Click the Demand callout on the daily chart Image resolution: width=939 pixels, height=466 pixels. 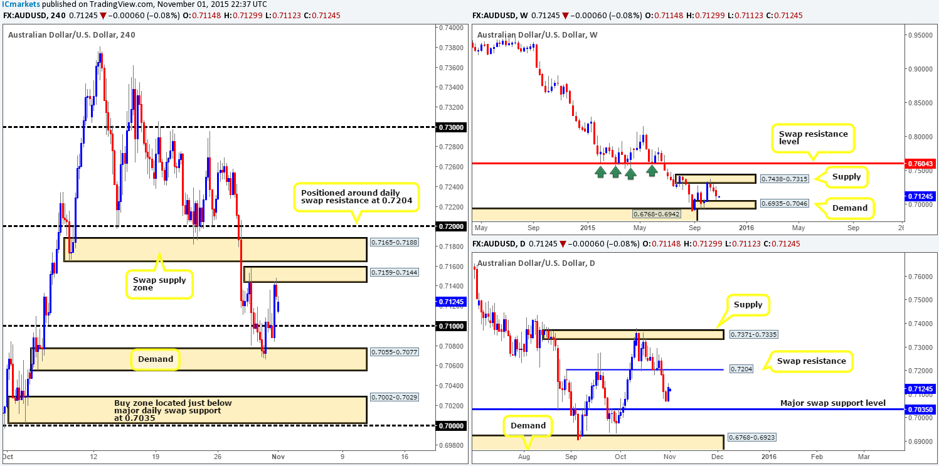[528, 426]
